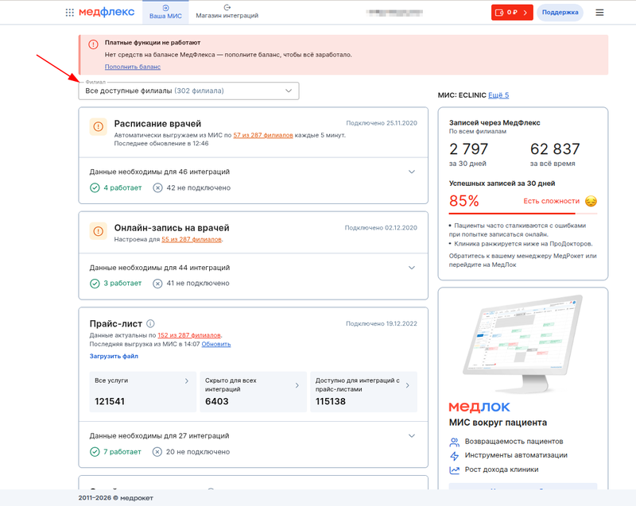The width and height of the screenshot is (636, 506).
Task: Click the Инструменты автоматизации lightning icon
Action: coord(455,455)
